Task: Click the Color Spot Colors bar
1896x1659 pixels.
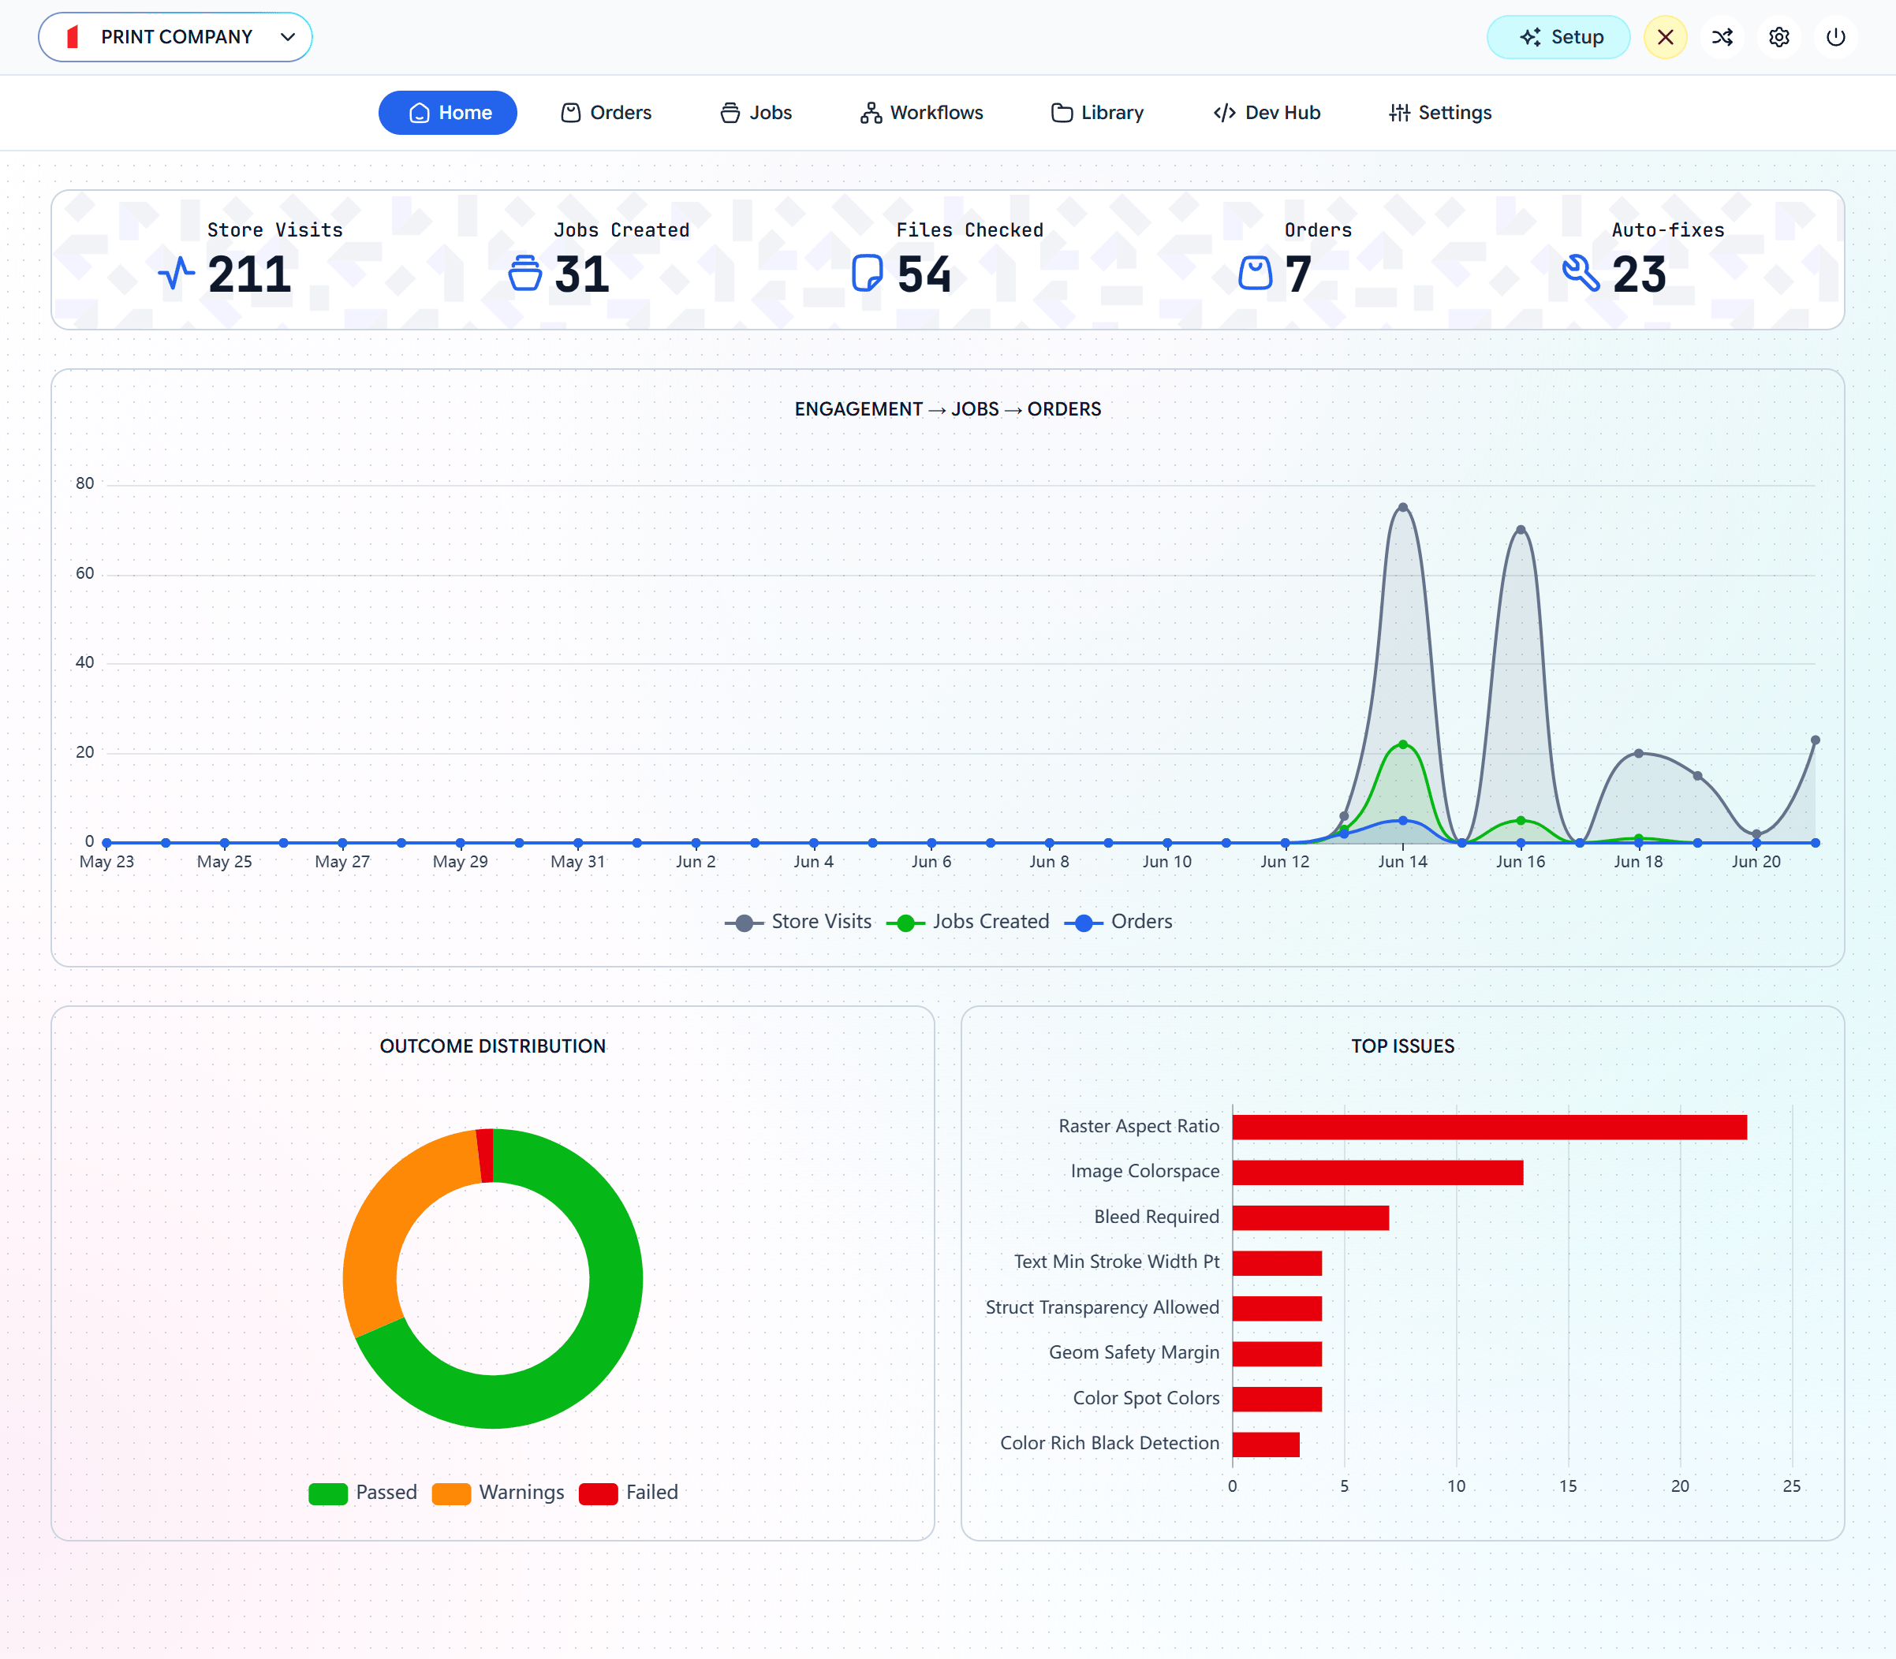Action: pyautogui.click(x=1277, y=1399)
